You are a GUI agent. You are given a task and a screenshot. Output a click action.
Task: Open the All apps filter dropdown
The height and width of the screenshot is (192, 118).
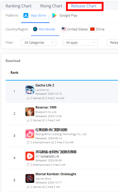80,42
